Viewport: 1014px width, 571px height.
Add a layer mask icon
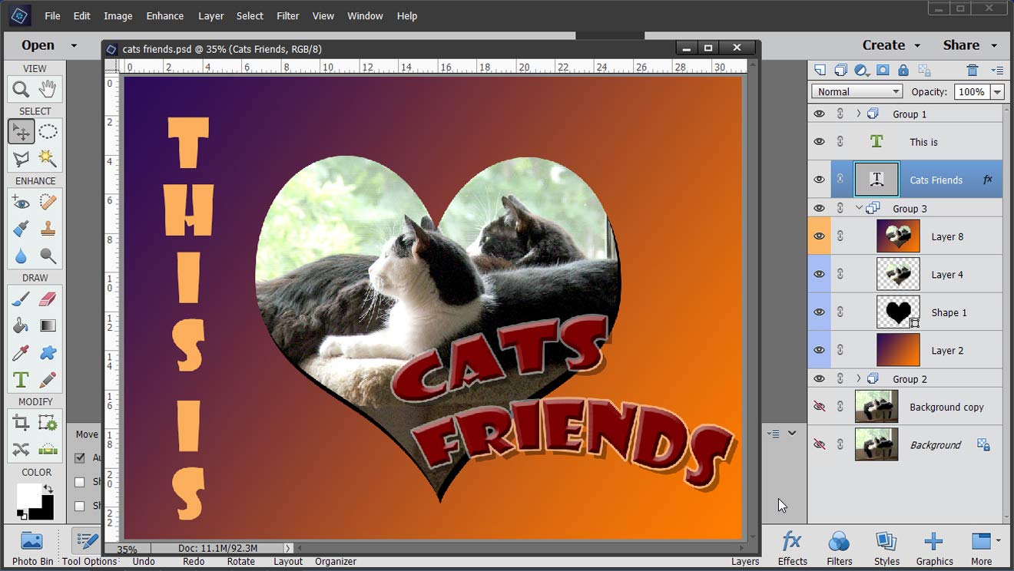click(x=883, y=70)
